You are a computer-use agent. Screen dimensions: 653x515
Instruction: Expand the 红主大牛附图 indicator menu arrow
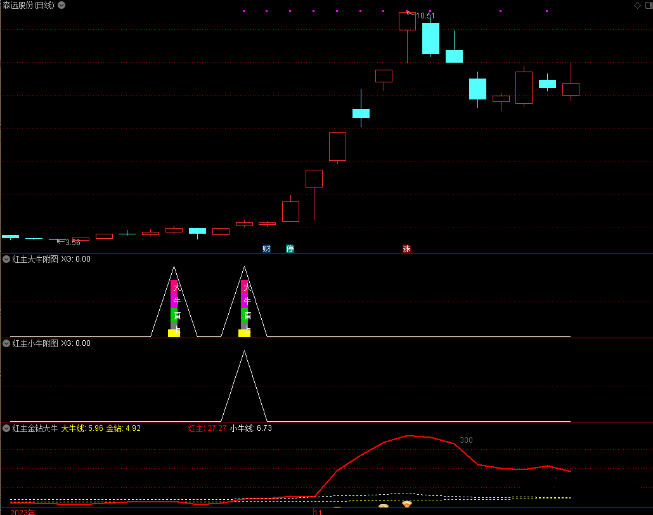[x=6, y=259]
